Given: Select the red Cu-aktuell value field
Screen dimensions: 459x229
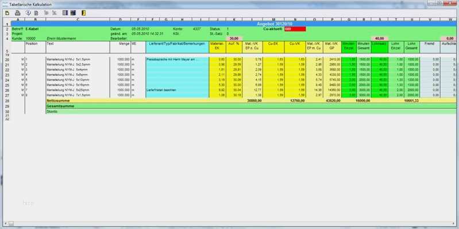Looking at the screenshot, I should tap(295, 29).
